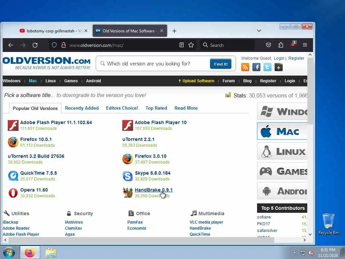345x259 pixels.
Task: Click the site security padlock icon
Action: 64,45
